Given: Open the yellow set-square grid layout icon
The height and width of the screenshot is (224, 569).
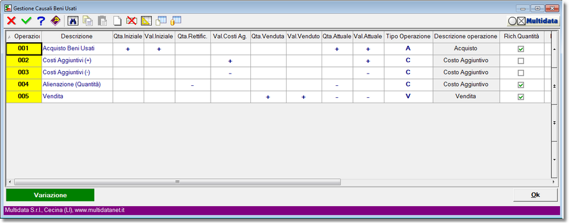Looking at the screenshot, I should click(146, 21).
